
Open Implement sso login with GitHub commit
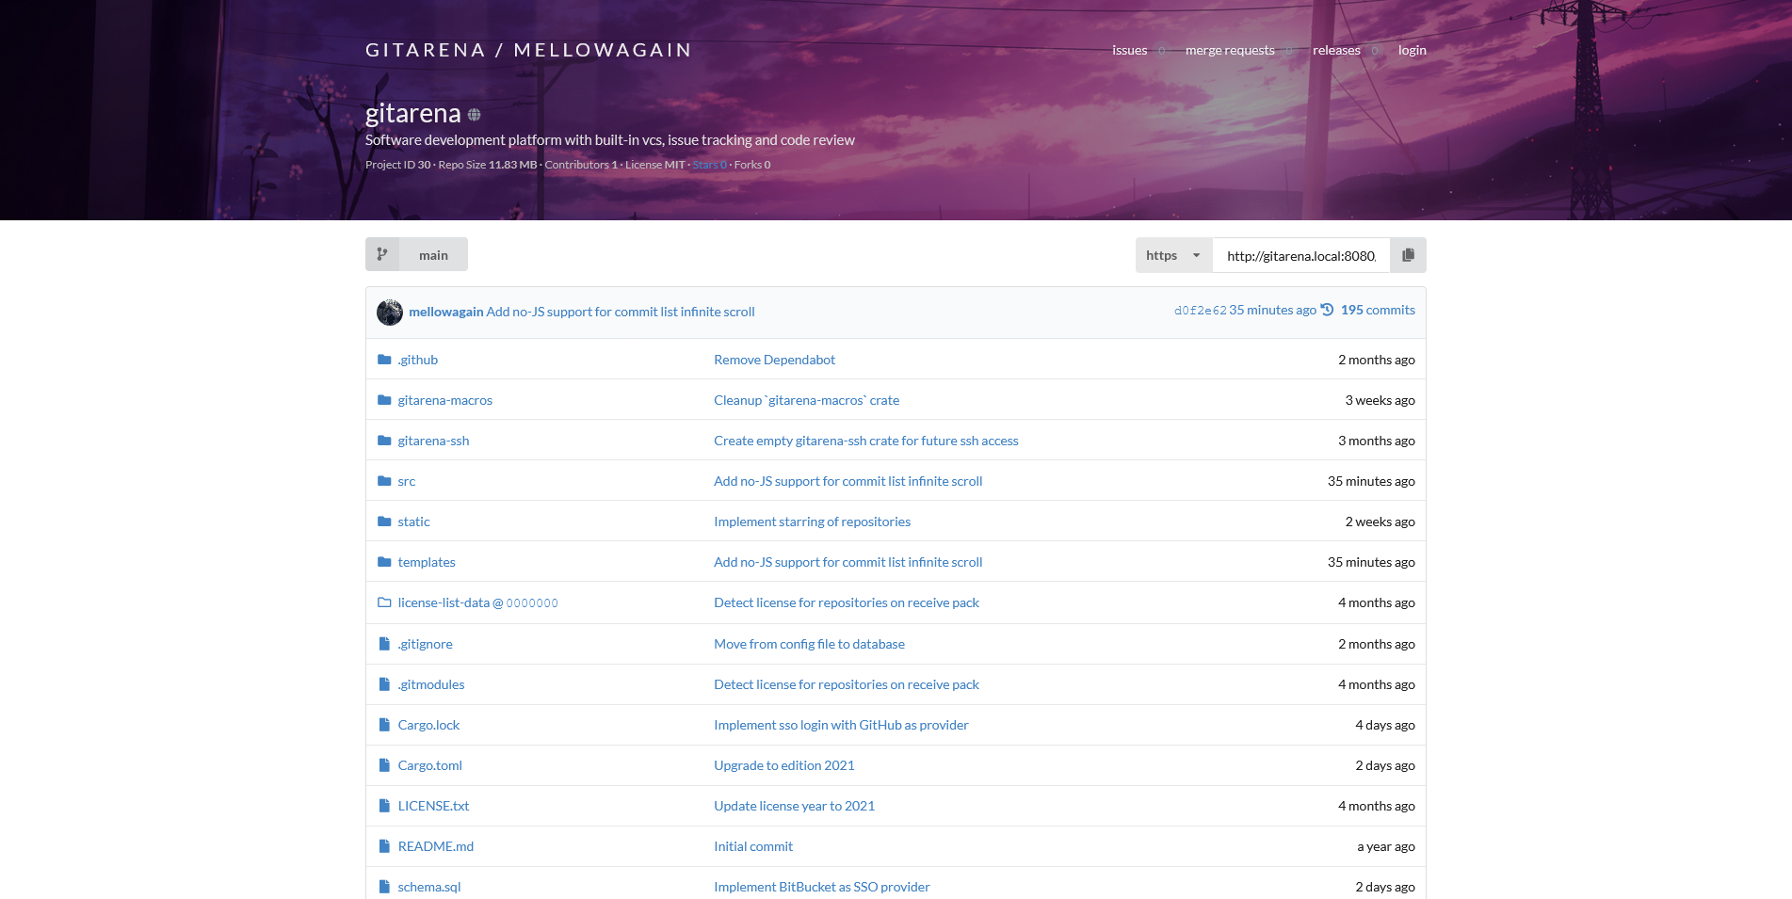(x=841, y=725)
